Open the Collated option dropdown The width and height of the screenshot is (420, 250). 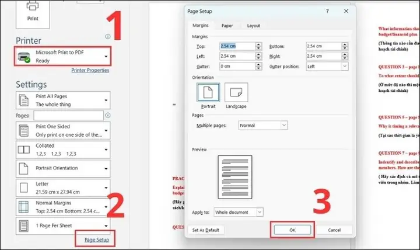tap(63, 150)
